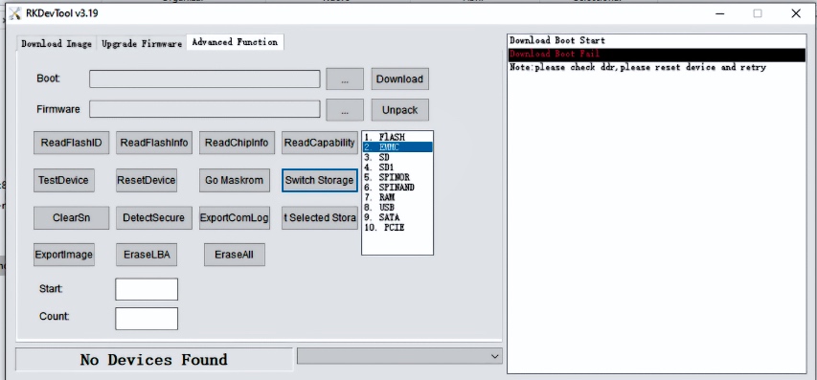Browse for Firmware file with ... button
The height and width of the screenshot is (380, 817).
coord(345,110)
